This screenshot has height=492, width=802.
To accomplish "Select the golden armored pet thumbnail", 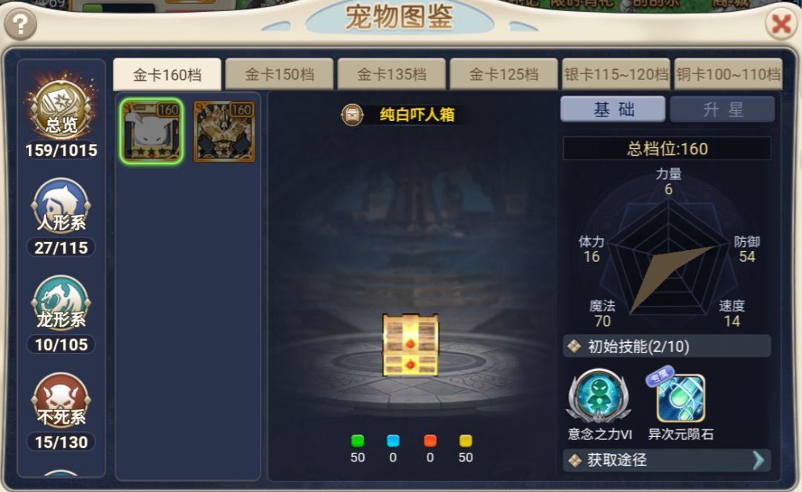I will 224,131.
